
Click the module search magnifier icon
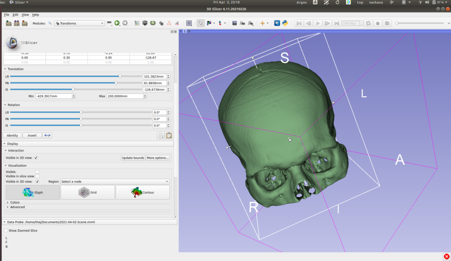coord(50,23)
